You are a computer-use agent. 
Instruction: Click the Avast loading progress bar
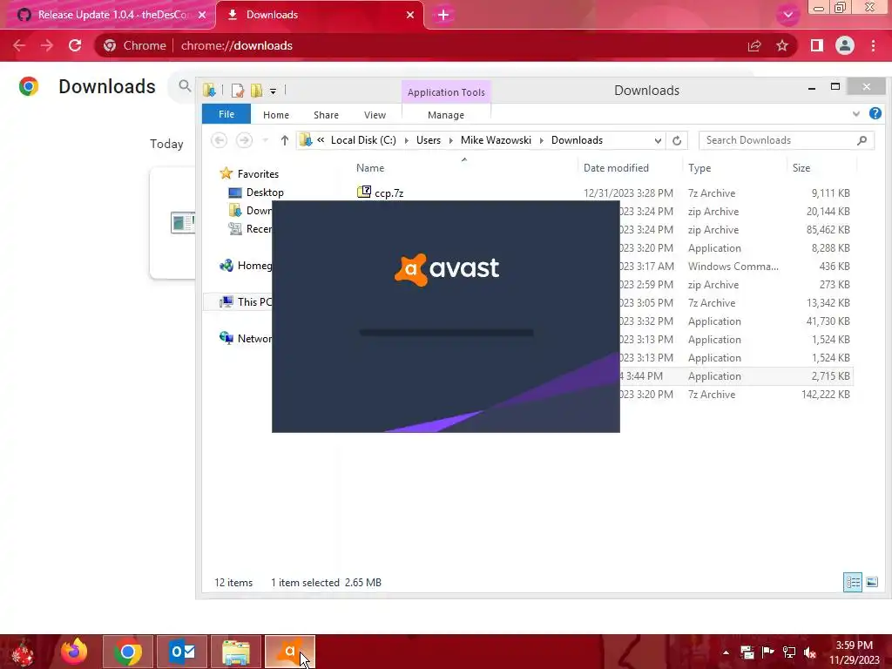pos(447,332)
